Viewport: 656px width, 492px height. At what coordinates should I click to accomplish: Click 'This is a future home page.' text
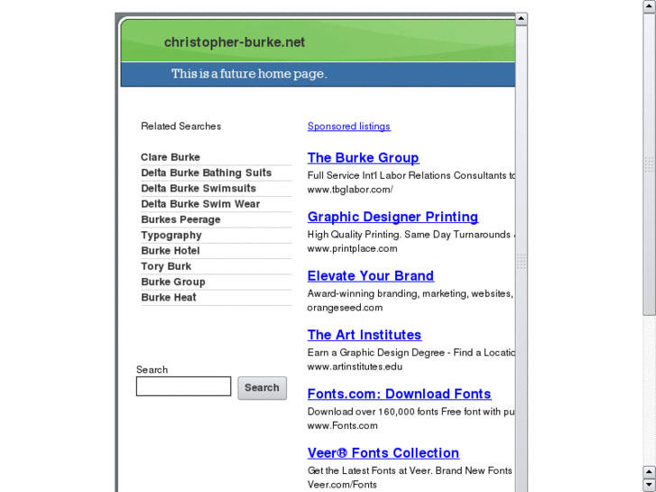click(249, 74)
